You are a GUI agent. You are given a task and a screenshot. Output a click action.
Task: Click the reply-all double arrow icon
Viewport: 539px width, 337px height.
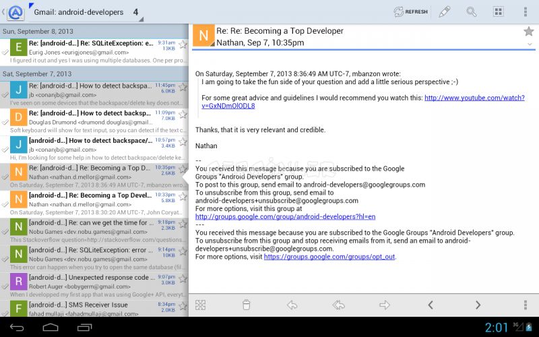tap(339, 305)
